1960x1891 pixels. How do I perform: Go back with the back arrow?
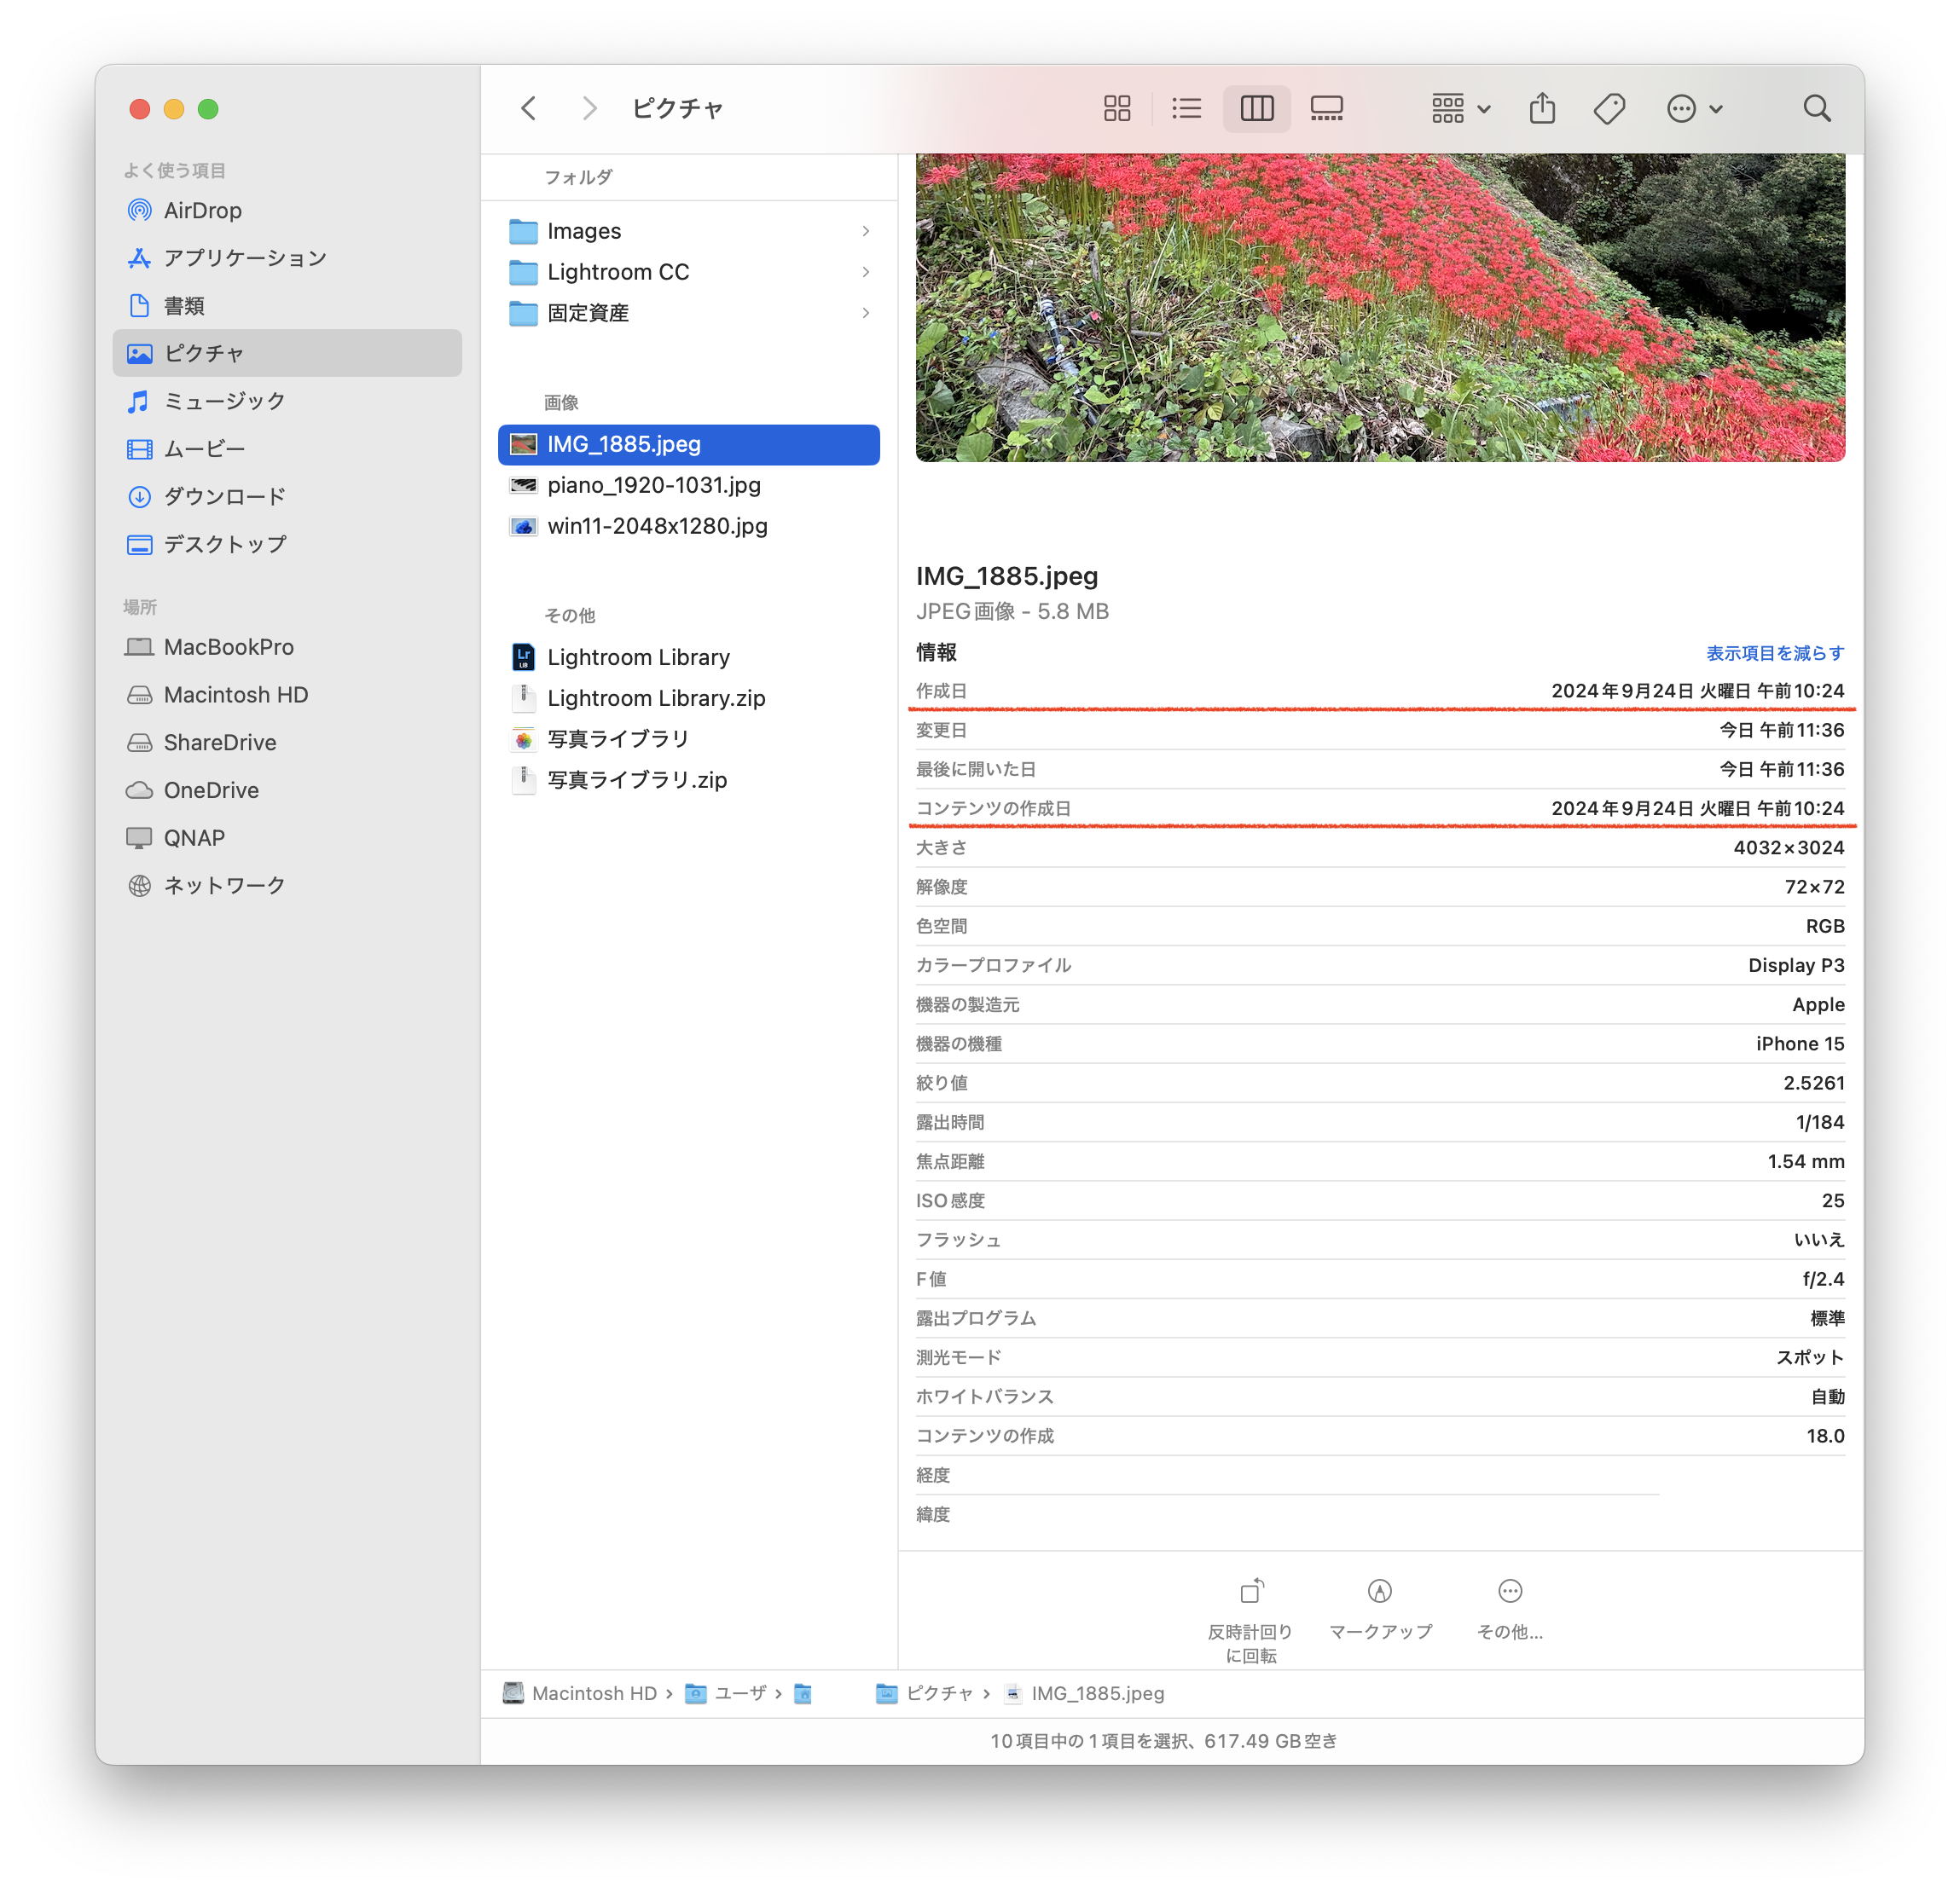[x=529, y=108]
